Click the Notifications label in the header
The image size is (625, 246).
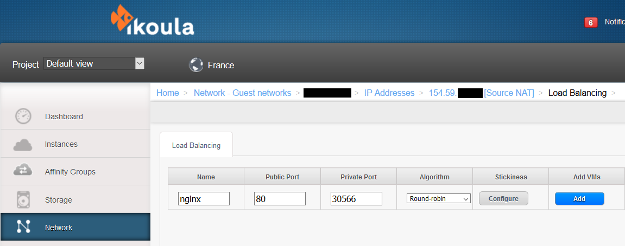[615, 22]
